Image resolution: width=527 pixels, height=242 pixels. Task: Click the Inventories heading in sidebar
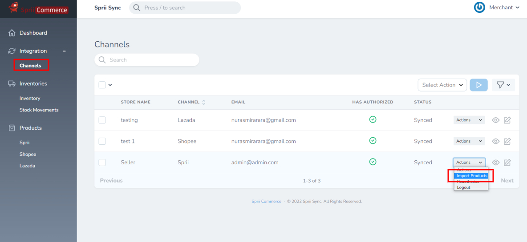33,83
